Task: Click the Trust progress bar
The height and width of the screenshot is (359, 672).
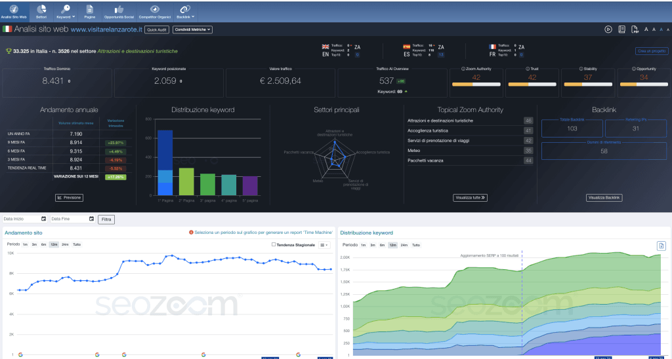Action: [x=532, y=85]
